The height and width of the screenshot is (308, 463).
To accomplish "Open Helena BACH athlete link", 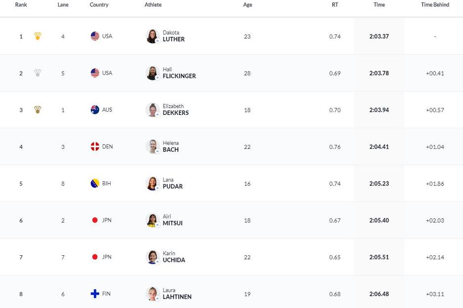I will (171, 146).
